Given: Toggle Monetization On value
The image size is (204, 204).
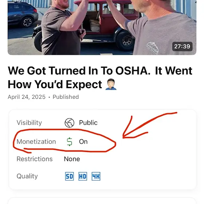Looking at the screenshot, I should 83,142.
